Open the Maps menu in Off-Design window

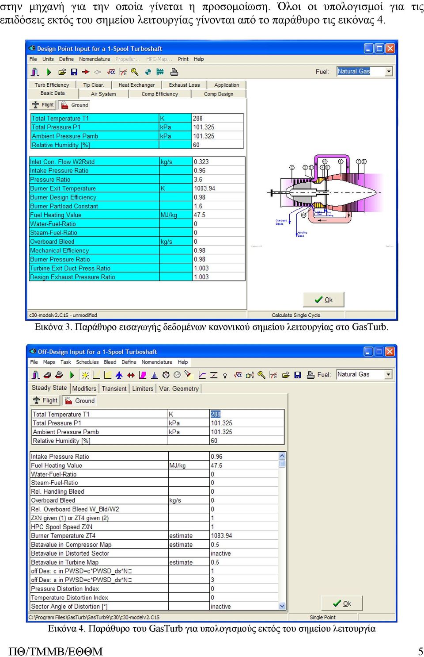click(x=49, y=362)
